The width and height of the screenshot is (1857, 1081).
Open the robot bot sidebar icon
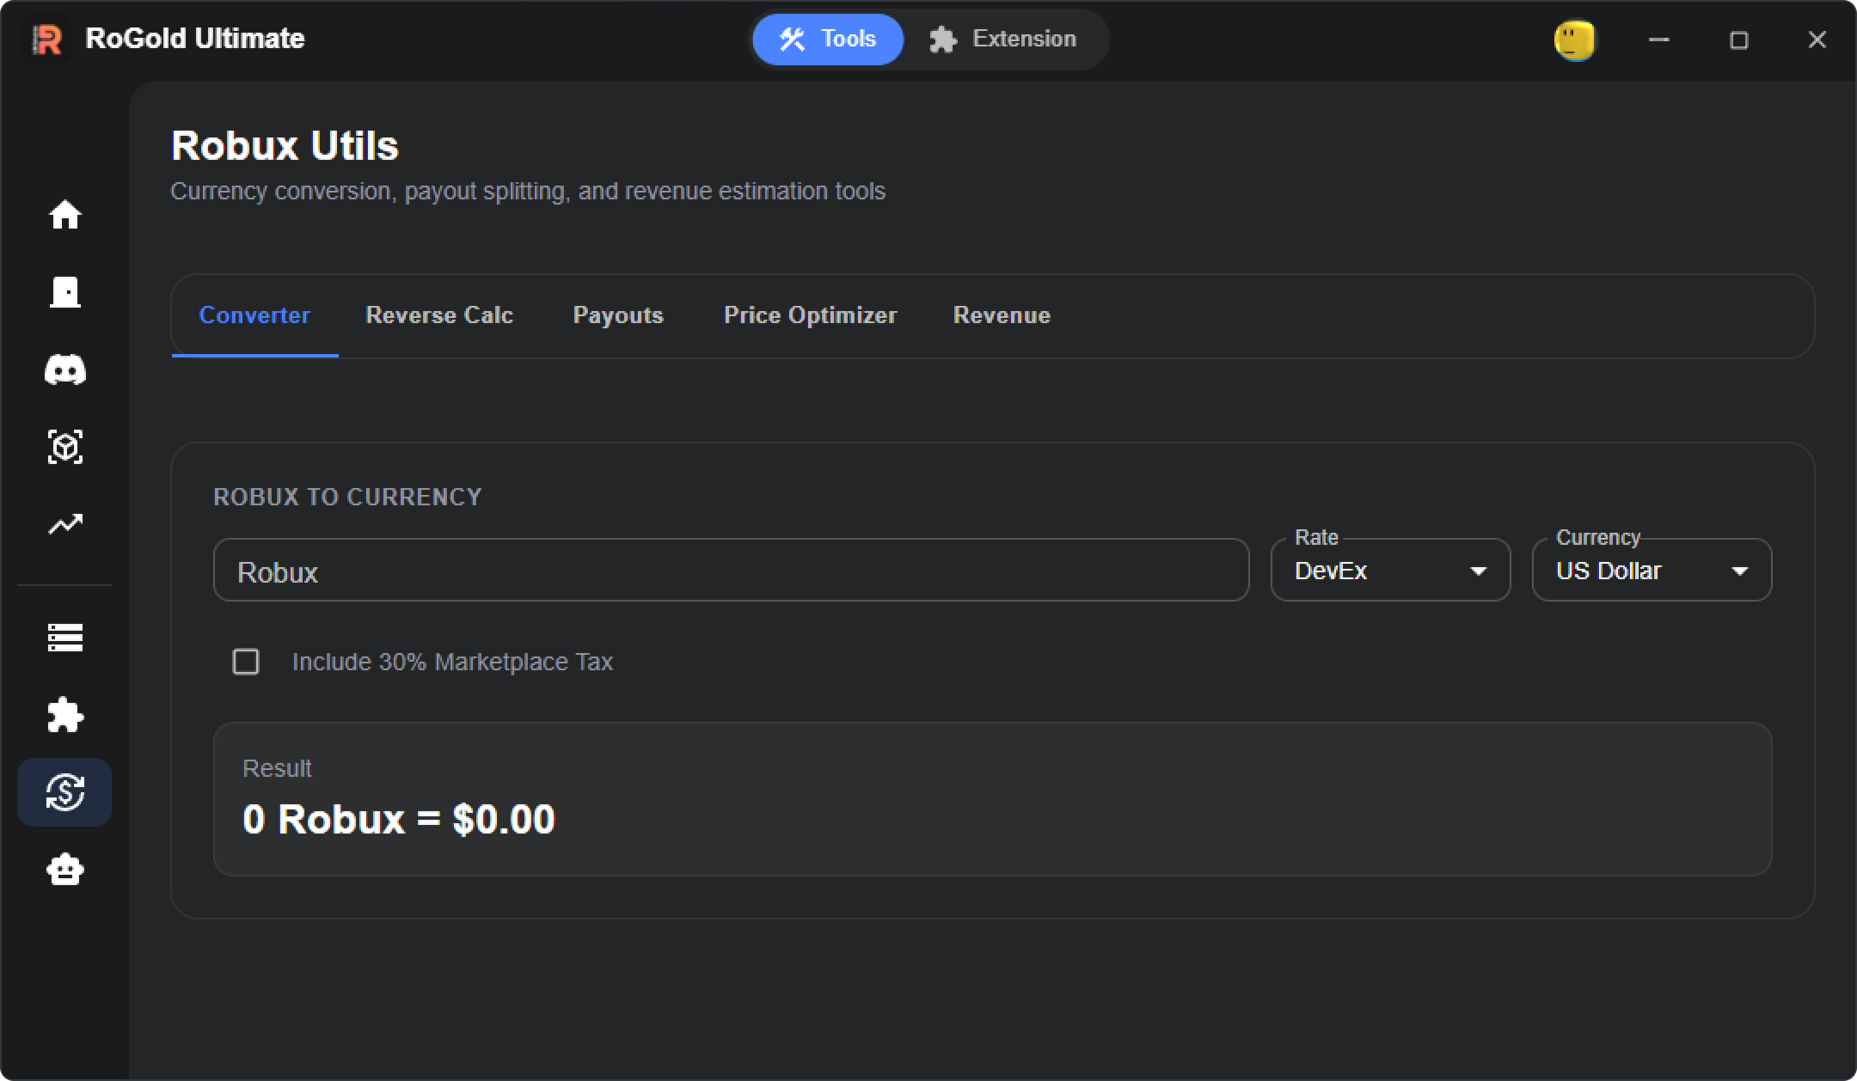click(x=65, y=870)
